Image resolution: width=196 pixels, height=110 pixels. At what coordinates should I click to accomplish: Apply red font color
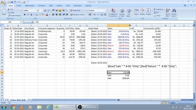tap(47, 15)
